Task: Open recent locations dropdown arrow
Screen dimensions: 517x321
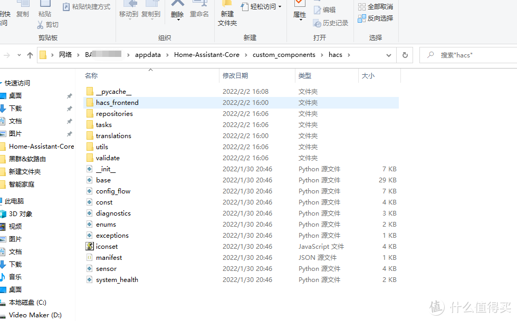Action: click(19, 55)
